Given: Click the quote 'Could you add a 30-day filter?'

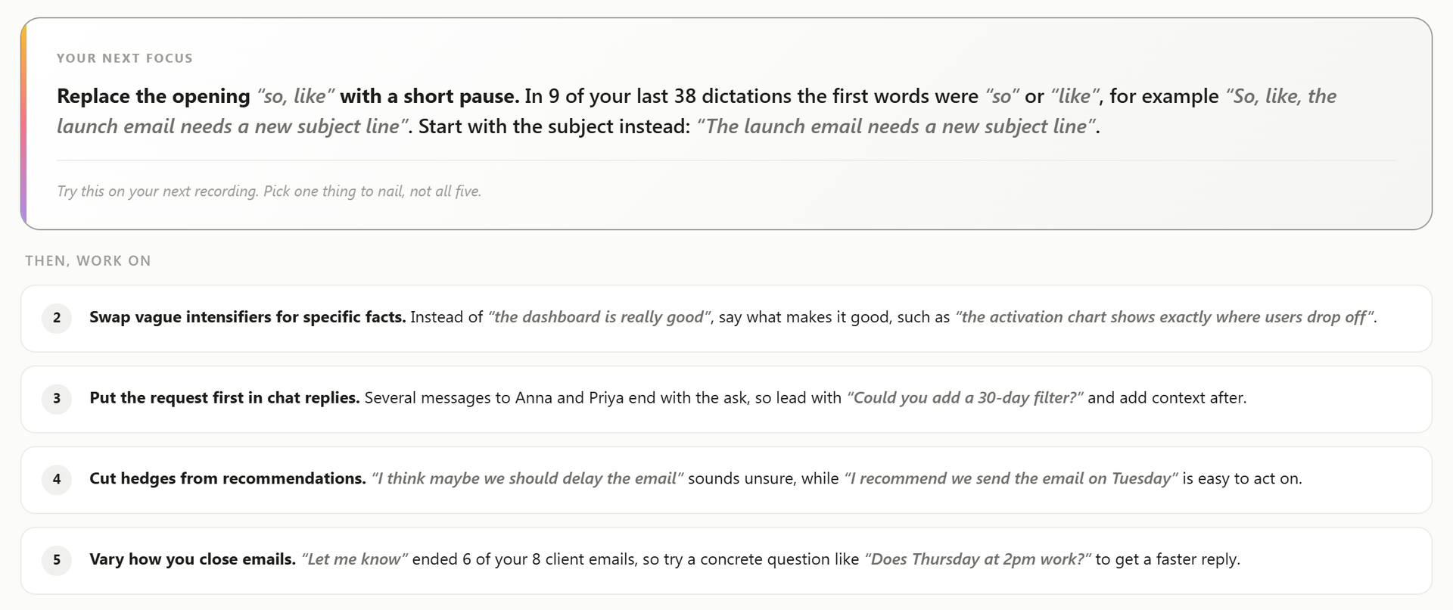Looking at the screenshot, I should [965, 398].
